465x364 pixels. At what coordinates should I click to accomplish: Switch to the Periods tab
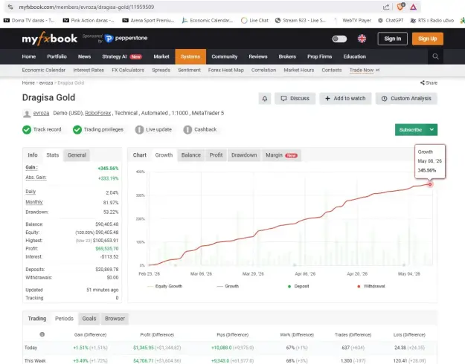click(x=64, y=319)
